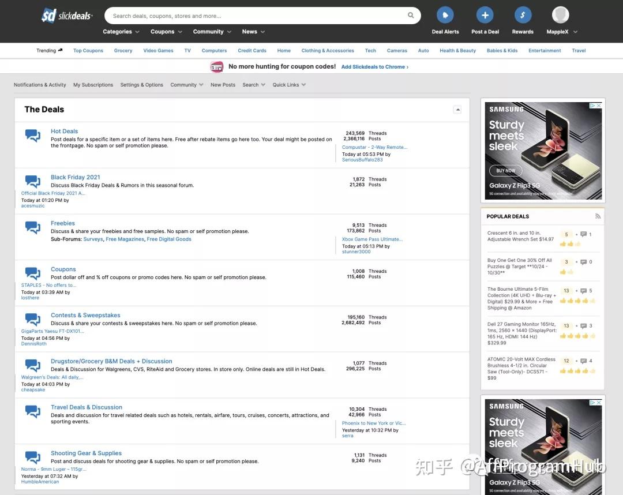The width and height of the screenshot is (623, 495).
Task: Open Xbox Game Pass Ultimate last post
Action: 372,239
